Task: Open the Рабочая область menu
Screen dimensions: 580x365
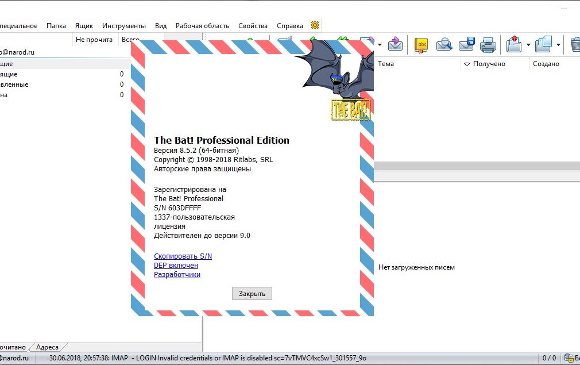Action: click(202, 26)
